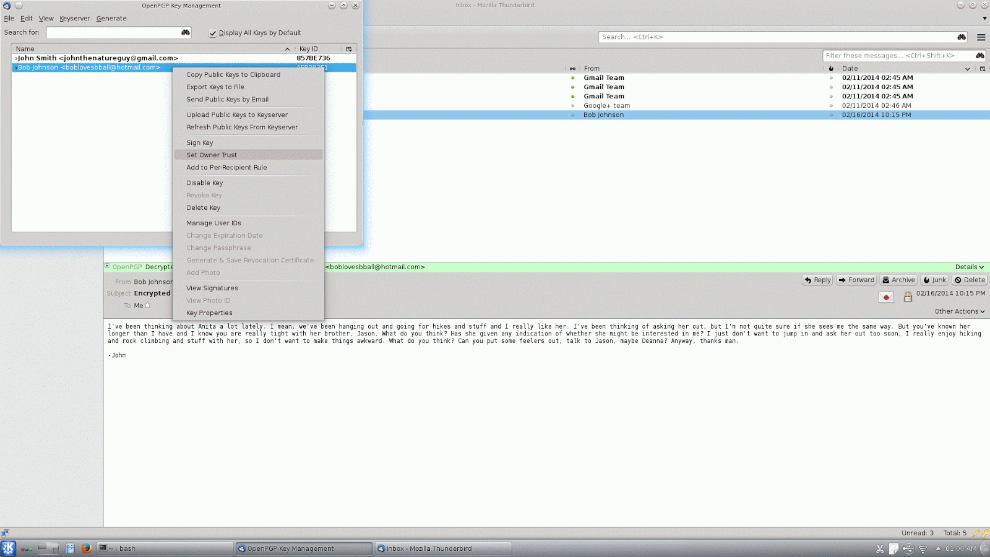Click the Name column sort arrow
This screenshot has width=990, height=557.
pos(287,49)
